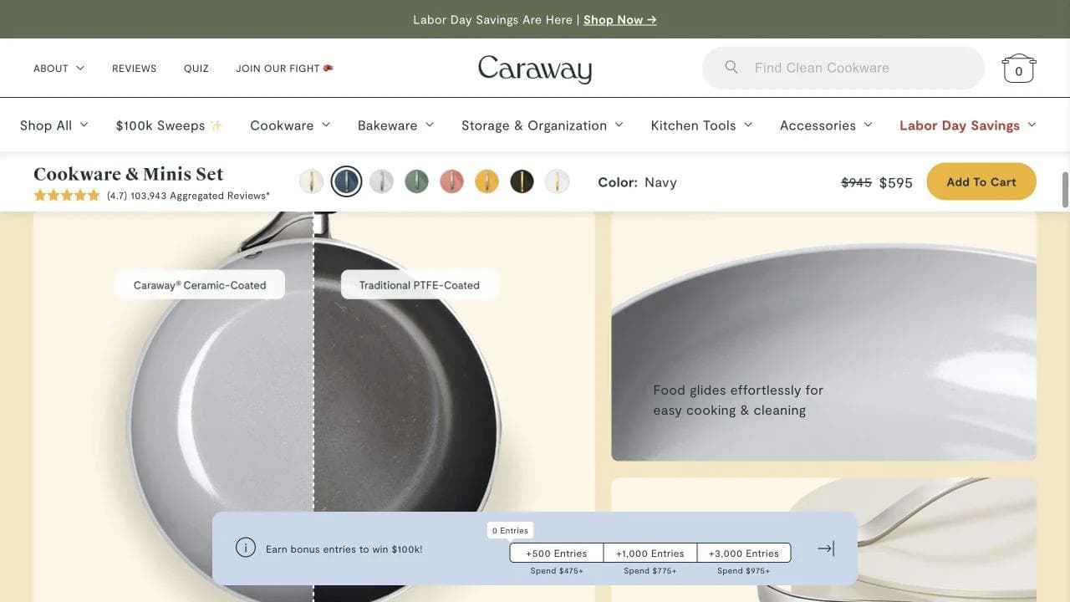Select the white gold-handle color swatch

coord(557,181)
